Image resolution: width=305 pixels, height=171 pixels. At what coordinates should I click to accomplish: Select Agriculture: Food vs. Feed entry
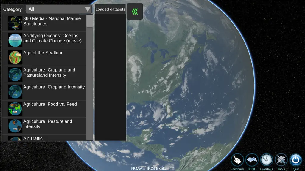pos(44,109)
